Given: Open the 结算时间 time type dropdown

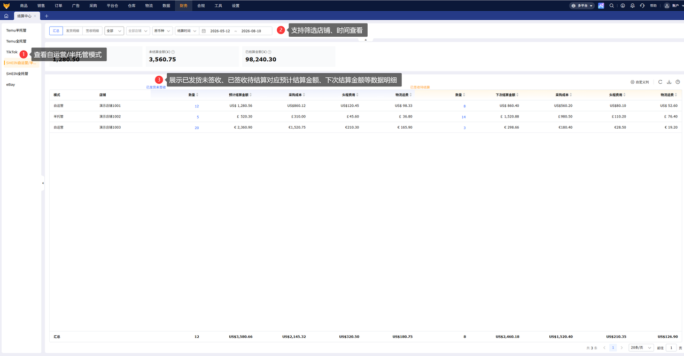Looking at the screenshot, I should point(187,31).
